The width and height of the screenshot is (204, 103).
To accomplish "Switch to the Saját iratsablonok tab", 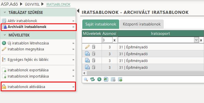I will tap(101, 24).
